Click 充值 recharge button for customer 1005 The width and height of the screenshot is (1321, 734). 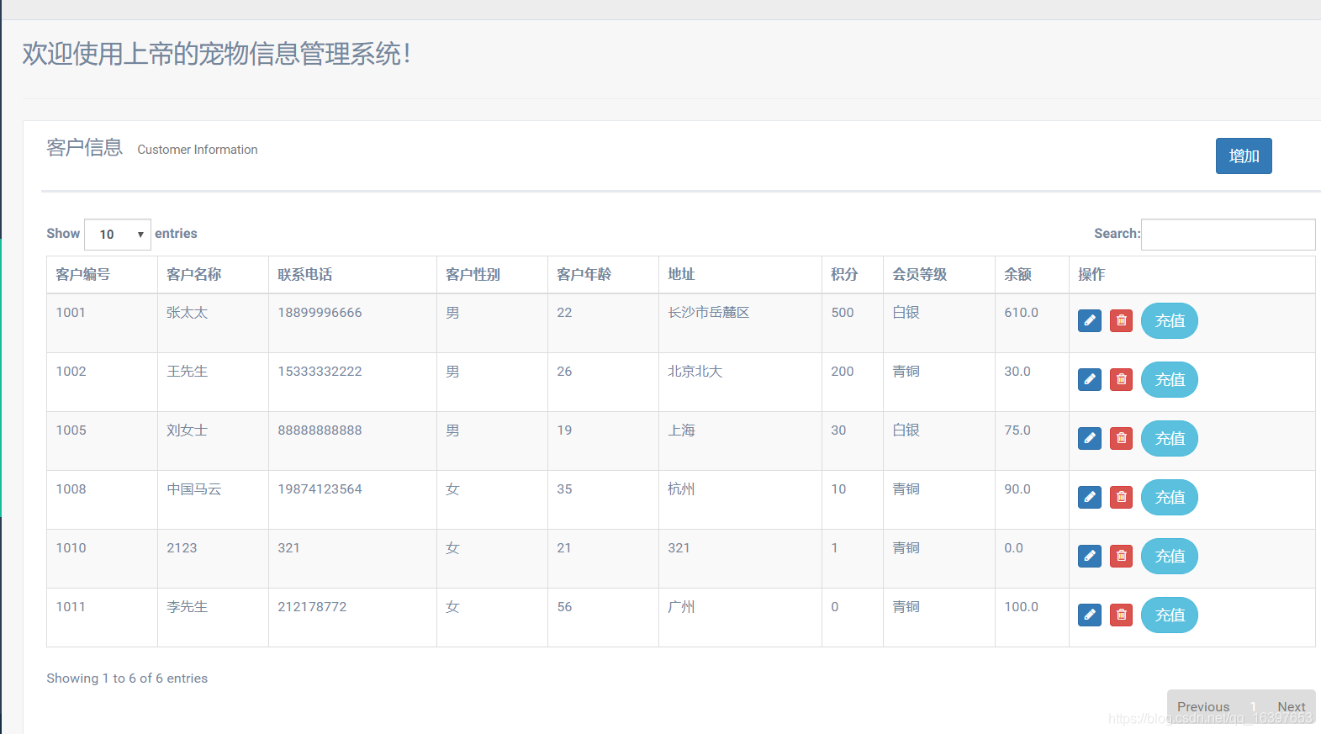click(1169, 438)
